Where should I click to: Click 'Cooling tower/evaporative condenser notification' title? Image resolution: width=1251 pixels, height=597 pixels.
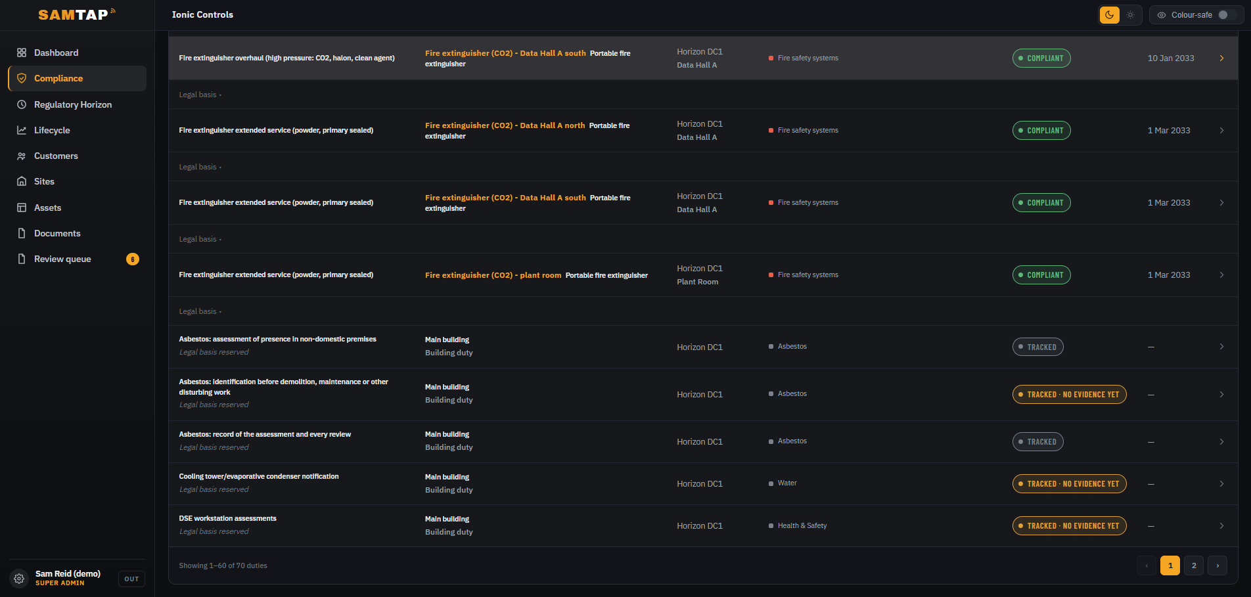click(x=259, y=477)
